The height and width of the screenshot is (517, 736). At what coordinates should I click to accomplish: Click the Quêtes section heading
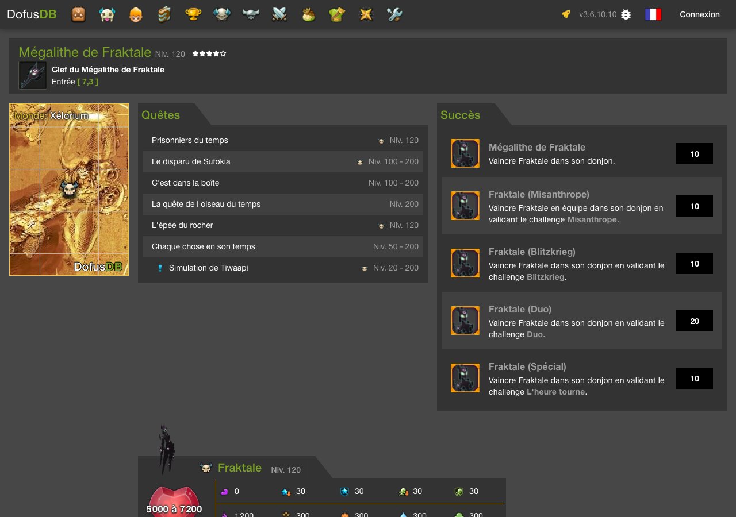161,115
